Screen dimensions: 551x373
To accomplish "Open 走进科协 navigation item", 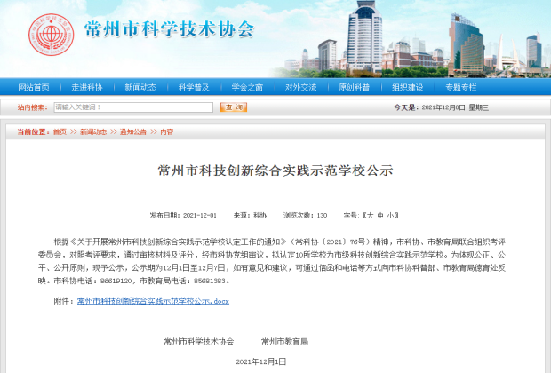I will (x=87, y=87).
